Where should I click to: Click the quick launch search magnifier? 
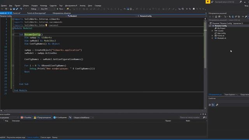click(x=240, y=2)
